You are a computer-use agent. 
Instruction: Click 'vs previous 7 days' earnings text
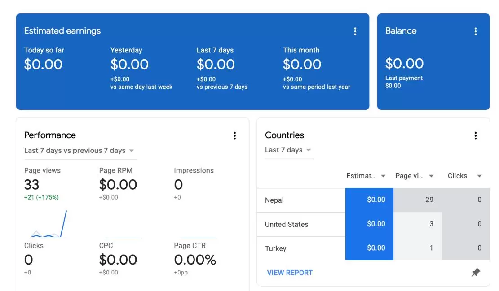[222, 87]
